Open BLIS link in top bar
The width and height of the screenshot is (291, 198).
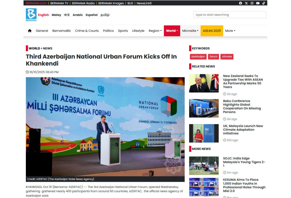(x=130, y=3)
